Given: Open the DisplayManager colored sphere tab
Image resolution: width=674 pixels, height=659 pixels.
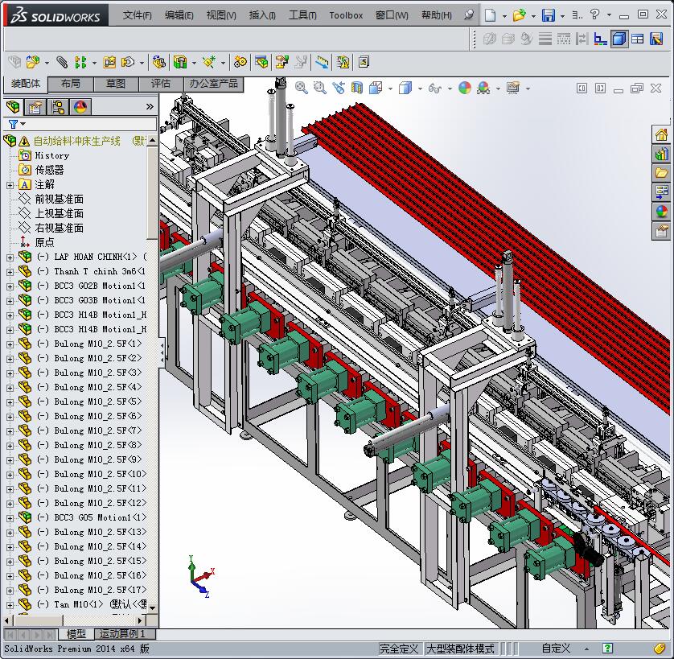Looking at the screenshot, I should point(80,107).
